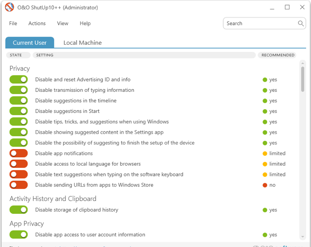
Task: Collapse Activity History and Clipboard section
Action: tap(53, 199)
